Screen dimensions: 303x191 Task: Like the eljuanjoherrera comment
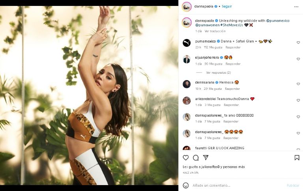(298, 59)
